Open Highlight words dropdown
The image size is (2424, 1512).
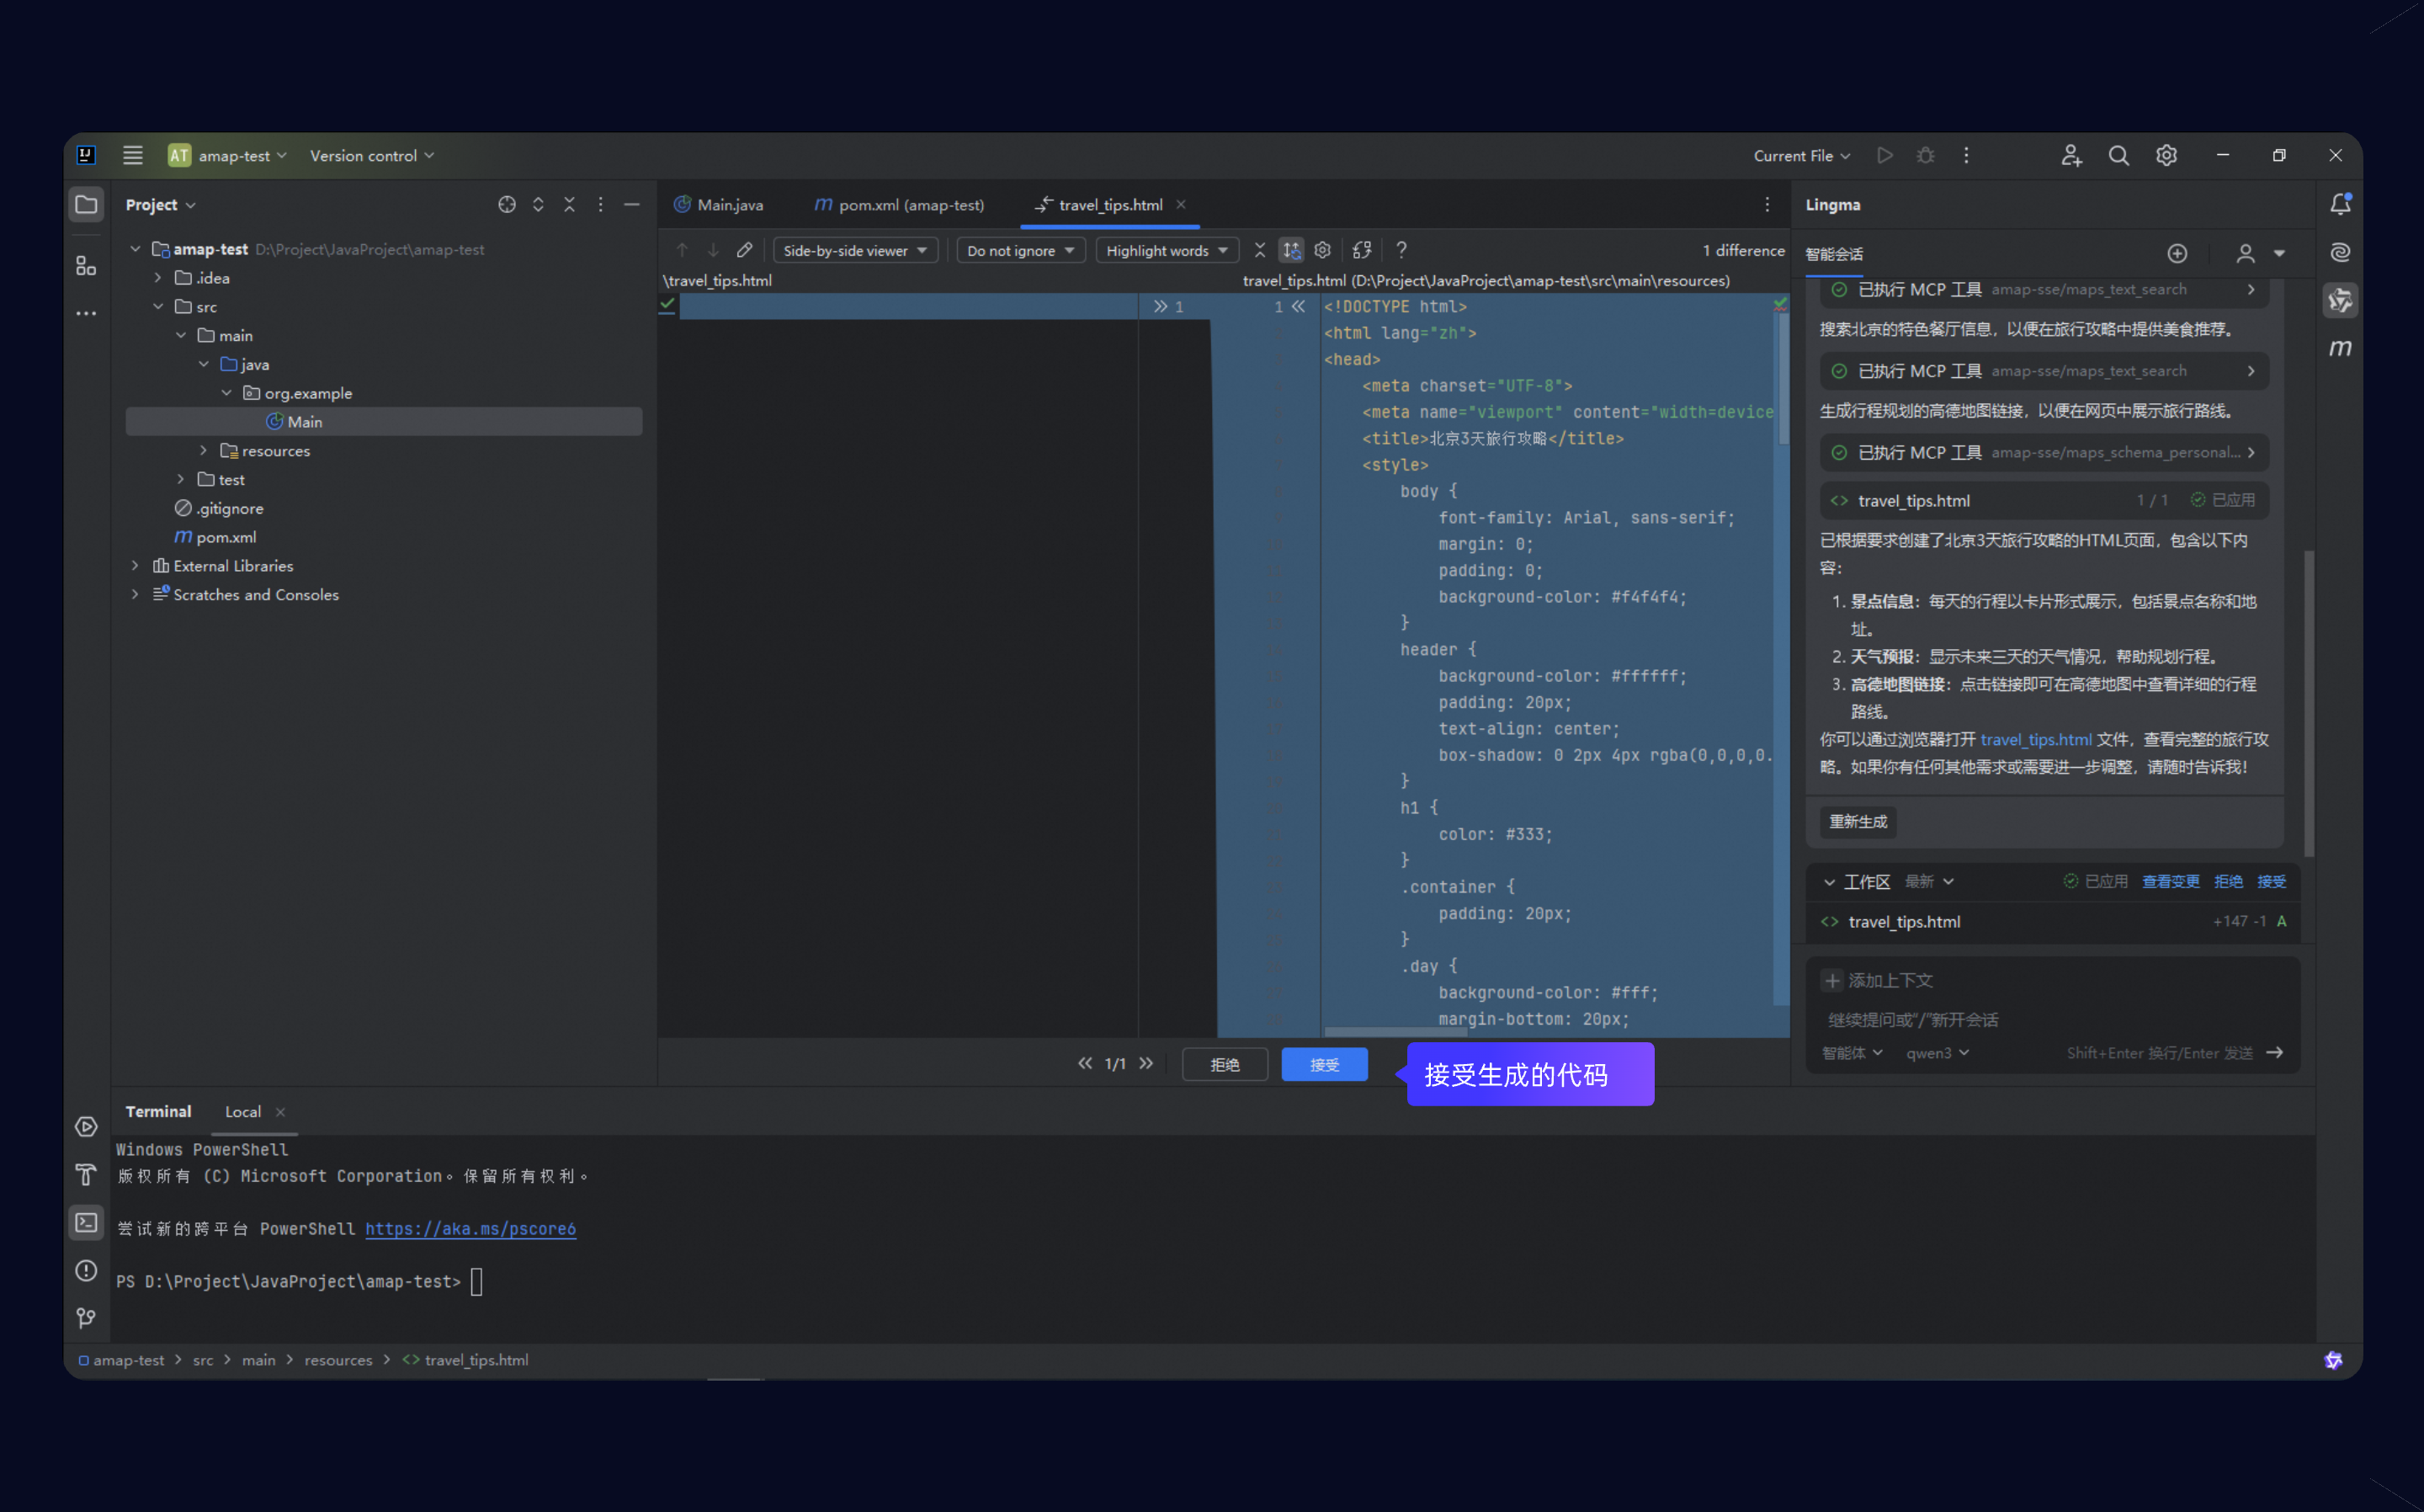coord(1167,250)
